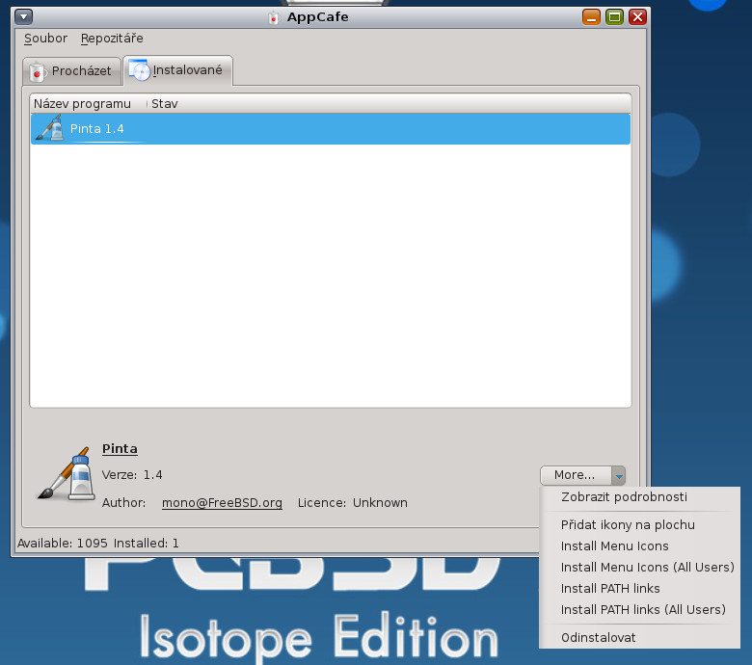The width and height of the screenshot is (752, 665).
Task: Minimize the AppCafe window
Action: click(591, 17)
